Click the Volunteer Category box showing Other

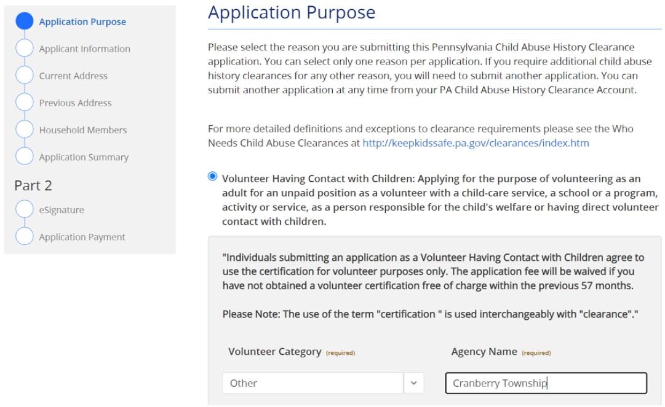coord(313,383)
